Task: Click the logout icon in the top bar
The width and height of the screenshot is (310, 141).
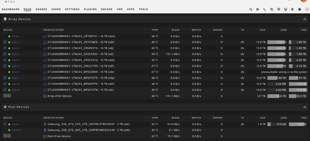Action: (x=258, y=9)
